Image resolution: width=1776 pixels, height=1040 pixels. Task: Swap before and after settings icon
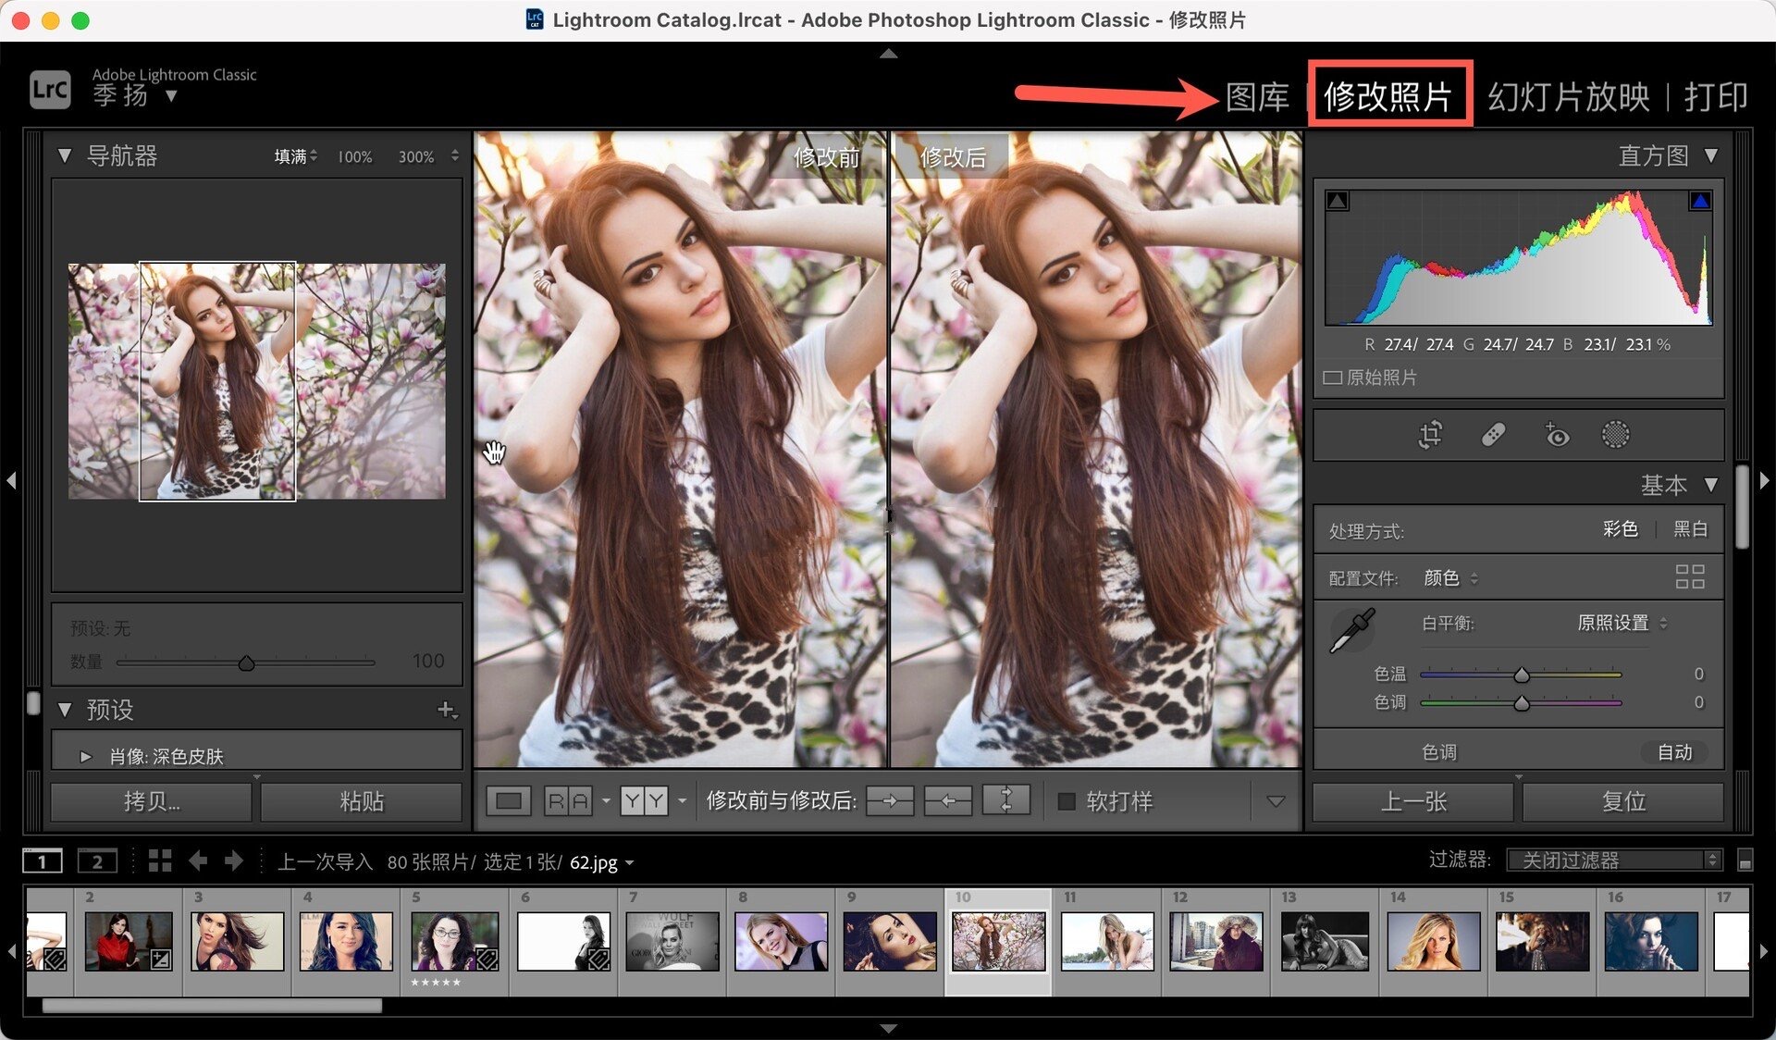pos(1006,801)
